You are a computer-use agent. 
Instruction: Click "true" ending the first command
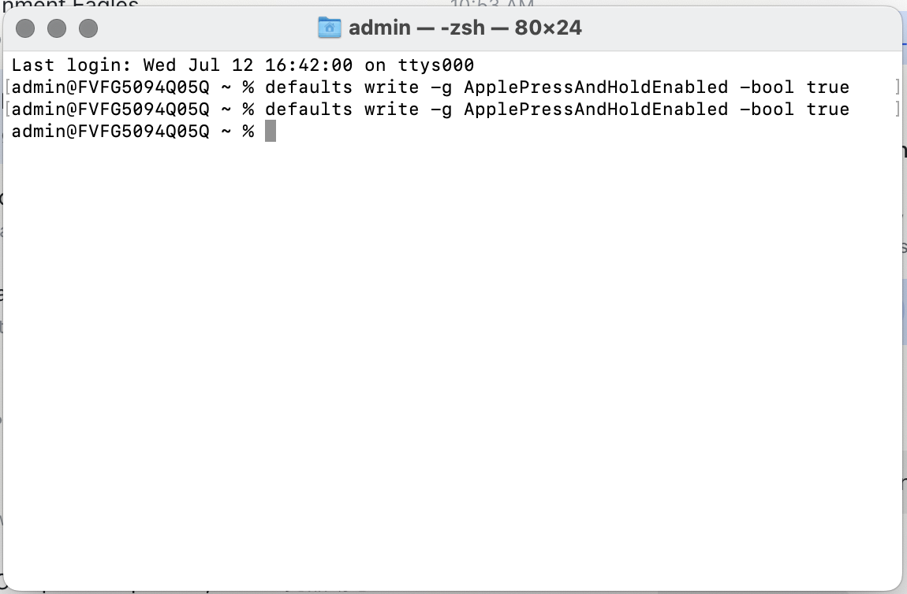click(x=827, y=87)
